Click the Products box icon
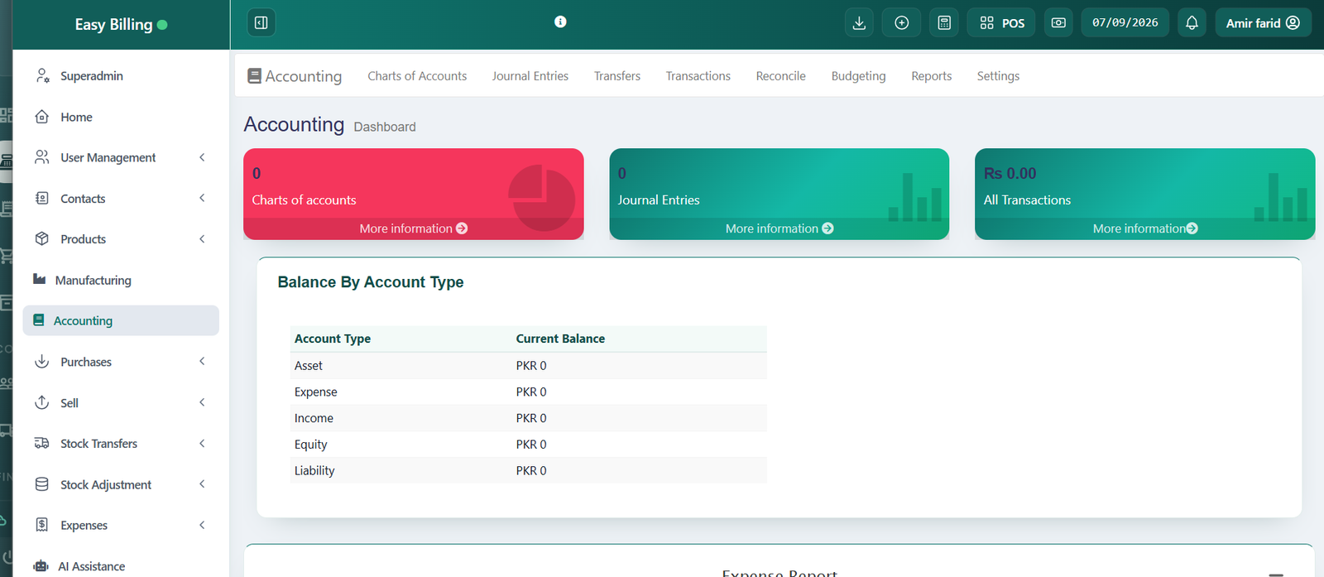Viewport: 1324px width, 577px height. pos(42,239)
